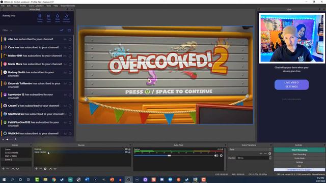Replay the CreamTV subscription alert

click(x=70, y=106)
